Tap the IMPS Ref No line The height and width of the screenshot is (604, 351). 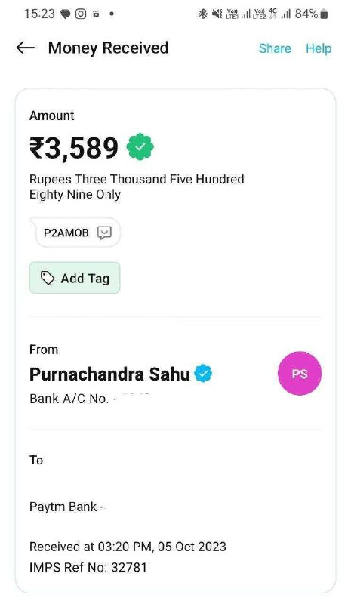(x=88, y=568)
